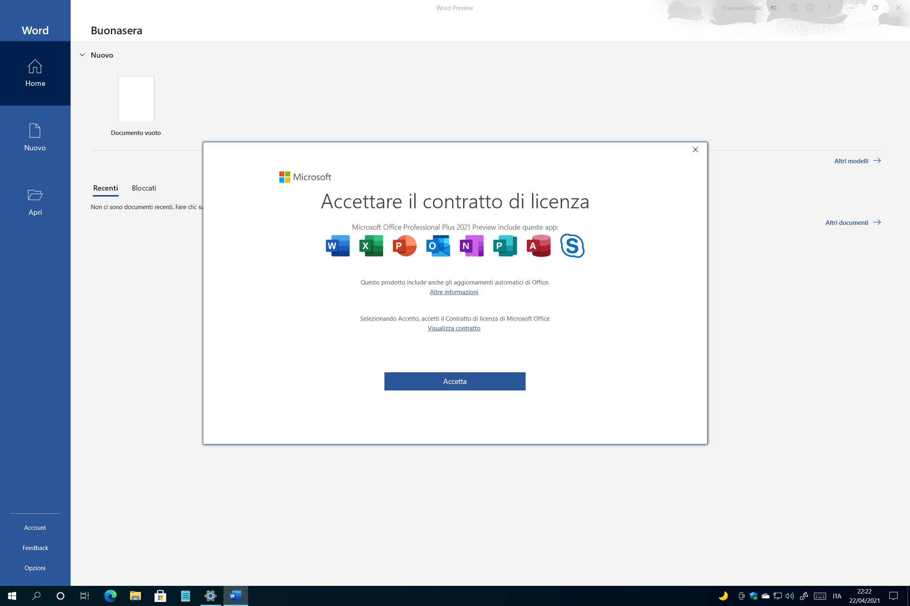Open the Windows Start menu
Viewport: 910px width, 606px height.
(x=12, y=596)
